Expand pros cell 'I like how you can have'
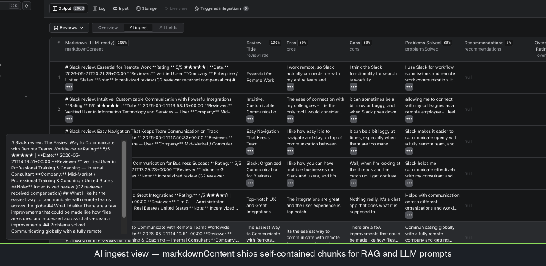This screenshot has width=546, height=266. (290, 183)
